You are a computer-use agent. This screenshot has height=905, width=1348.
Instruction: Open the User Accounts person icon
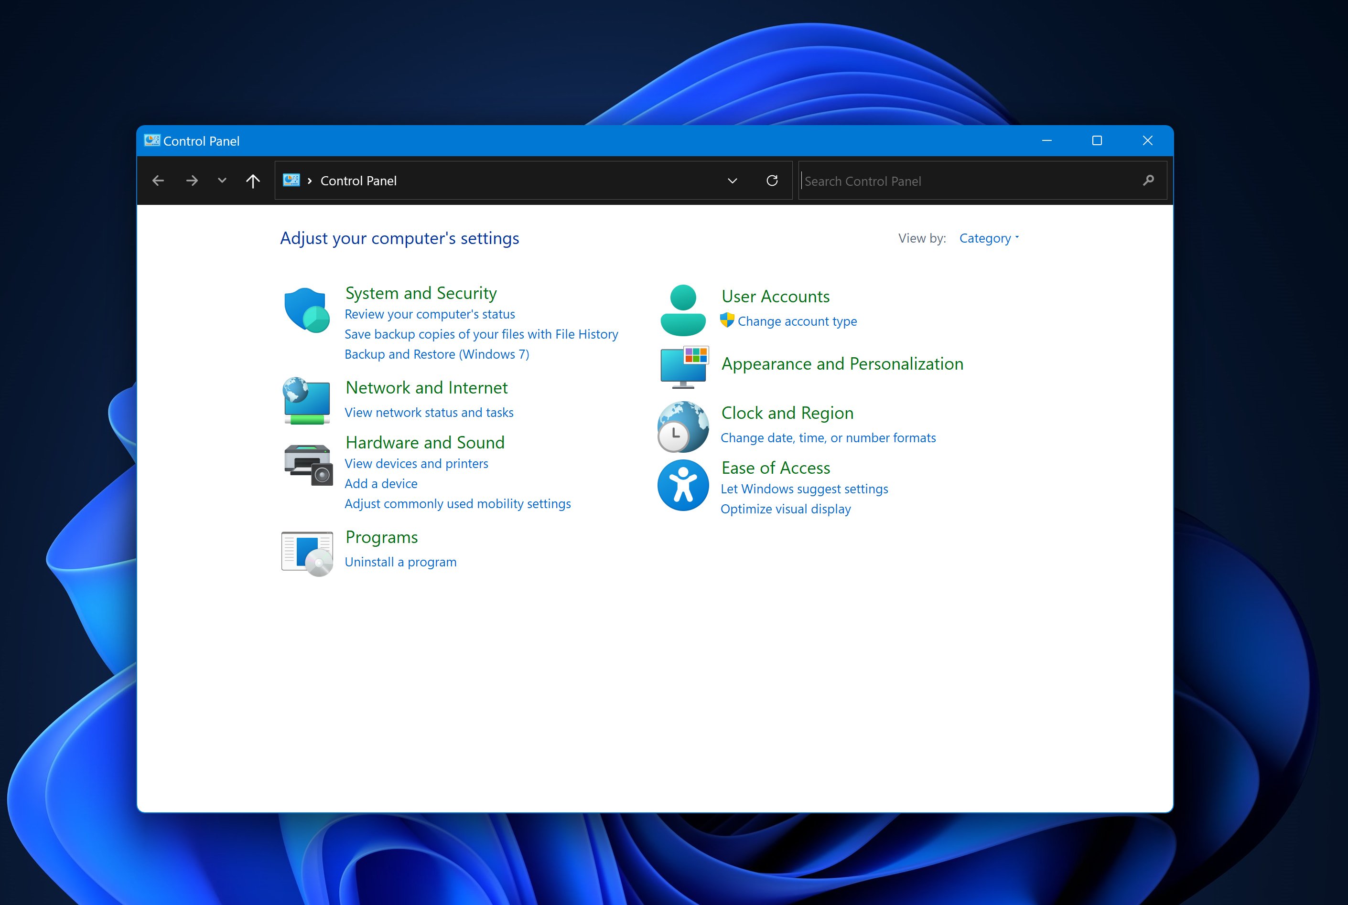coord(683,310)
